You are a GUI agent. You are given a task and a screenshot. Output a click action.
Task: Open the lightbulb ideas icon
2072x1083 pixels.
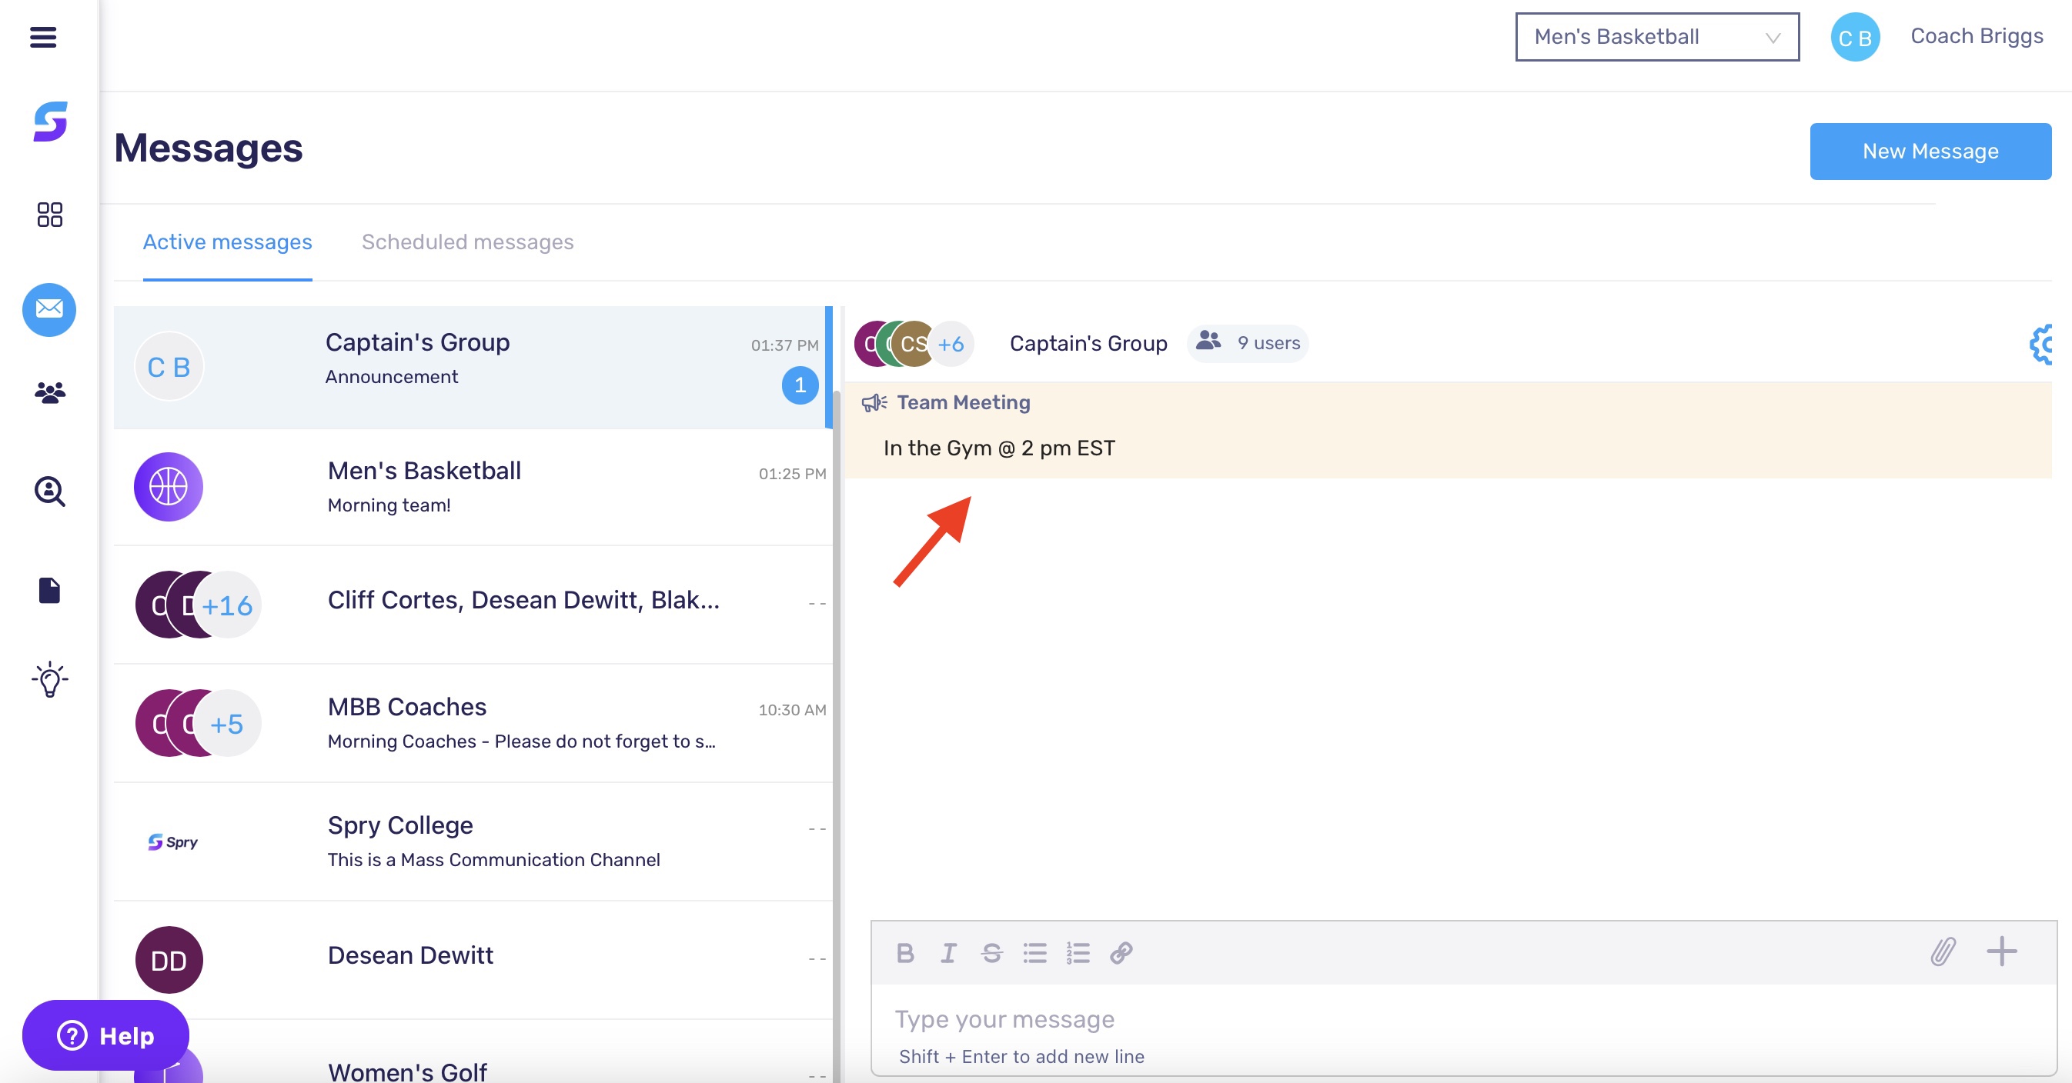coord(50,680)
